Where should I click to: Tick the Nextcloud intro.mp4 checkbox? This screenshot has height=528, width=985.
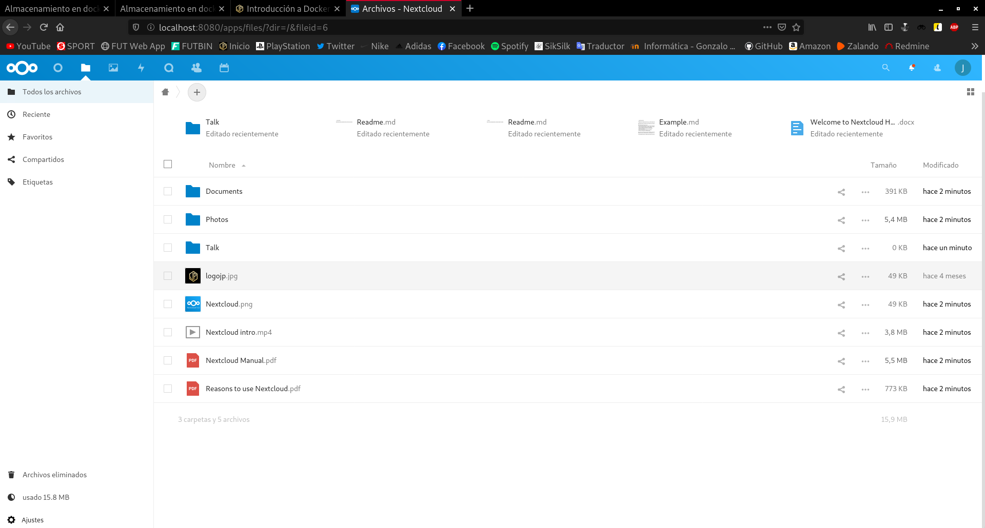point(168,332)
